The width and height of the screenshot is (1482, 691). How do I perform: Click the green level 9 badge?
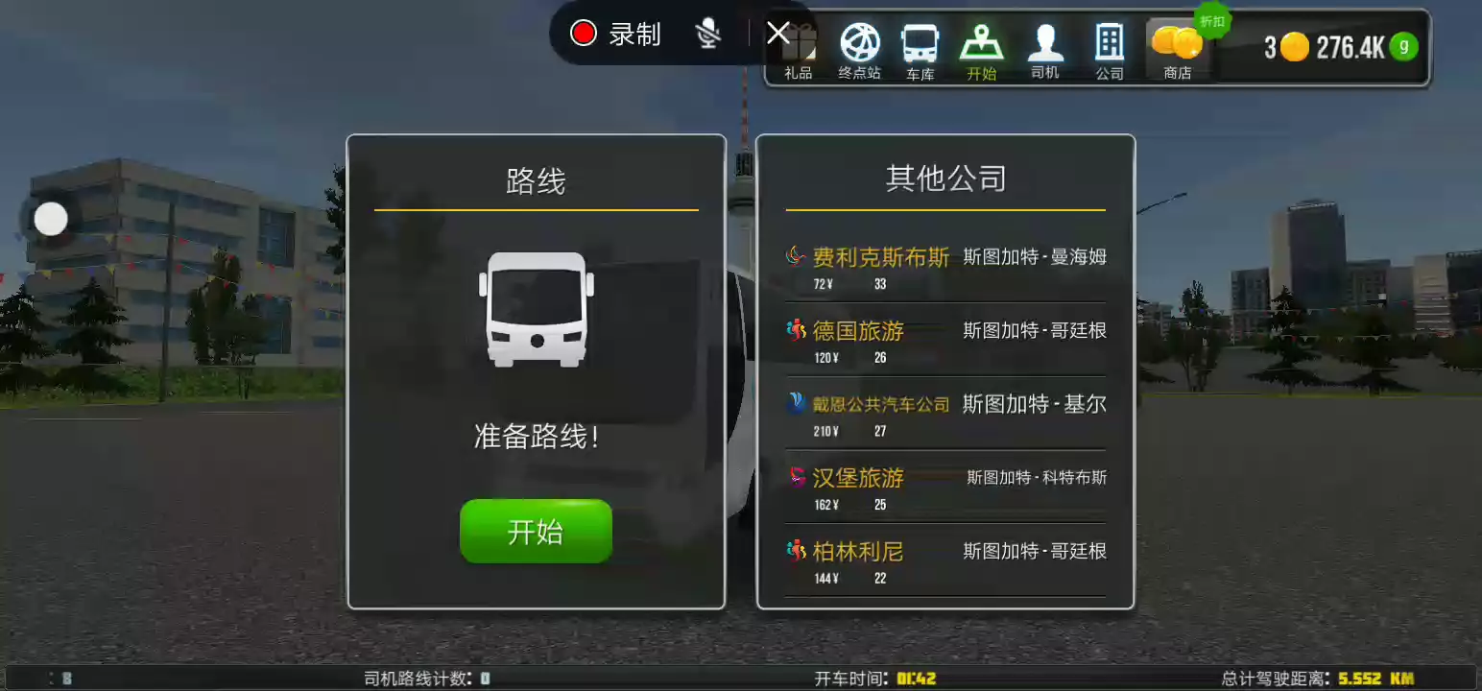coord(1403,46)
